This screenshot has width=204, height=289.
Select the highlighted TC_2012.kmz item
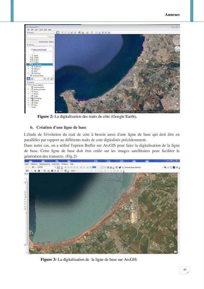pos(40,64)
